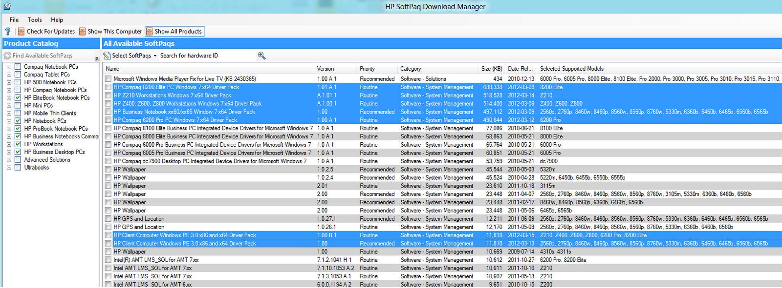
Task: Sort by the Size (KB) column header
Action: point(491,69)
